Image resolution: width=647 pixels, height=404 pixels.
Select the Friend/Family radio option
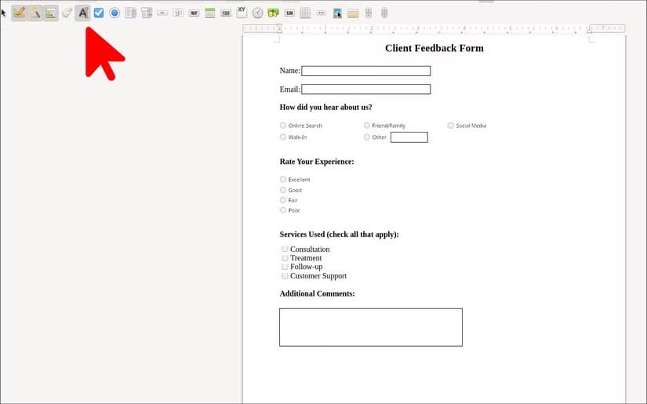point(366,126)
